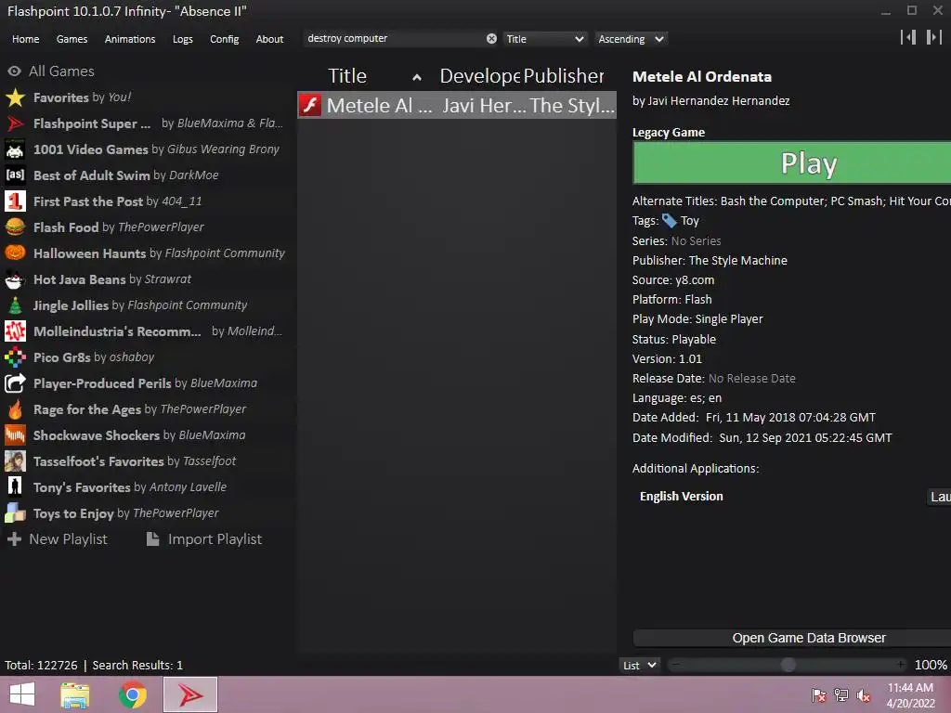Image resolution: width=951 pixels, height=713 pixels.
Task: Clear the search box with the X icon
Action: tap(491, 39)
